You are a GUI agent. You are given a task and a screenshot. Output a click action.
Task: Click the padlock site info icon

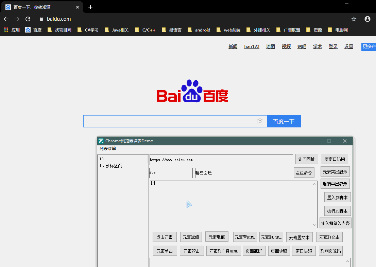pos(41,19)
